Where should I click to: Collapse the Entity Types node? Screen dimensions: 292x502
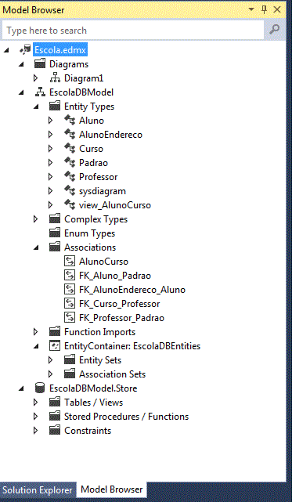(36, 107)
